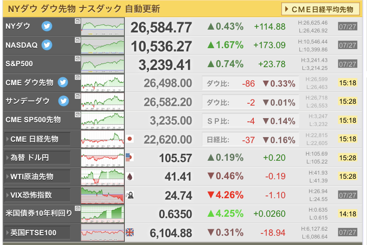Expand the CME 日経先物 arrow

[7, 139]
